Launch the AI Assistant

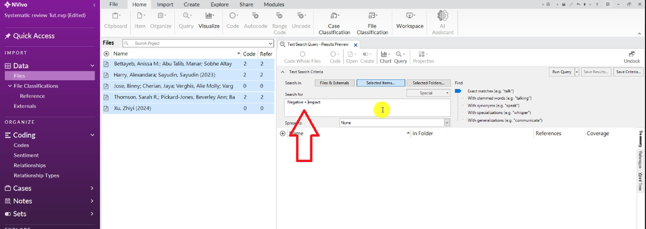pyautogui.click(x=443, y=23)
